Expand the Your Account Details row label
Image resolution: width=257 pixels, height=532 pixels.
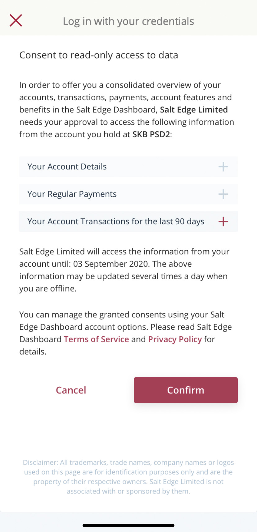pyautogui.click(x=67, y=167)
